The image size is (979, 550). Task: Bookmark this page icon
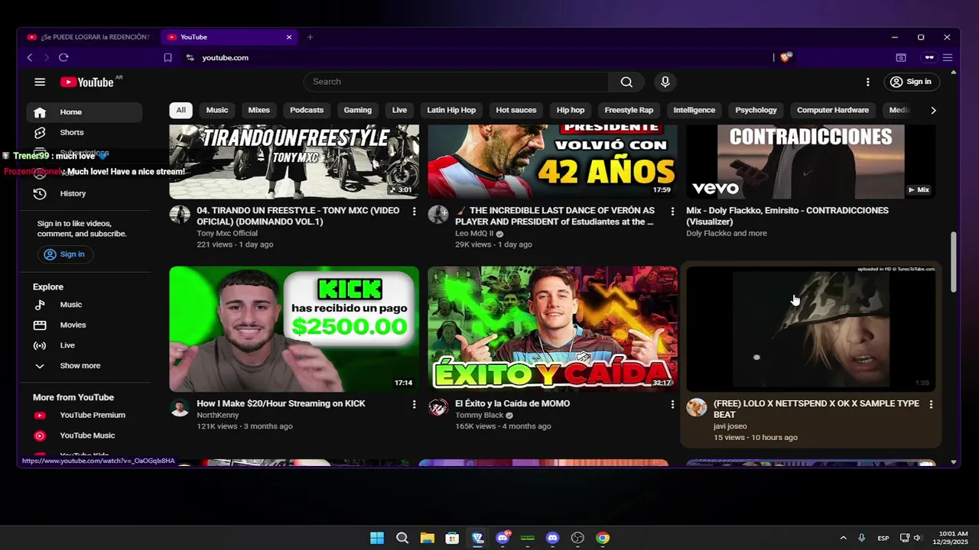click(x=168, y=57)
